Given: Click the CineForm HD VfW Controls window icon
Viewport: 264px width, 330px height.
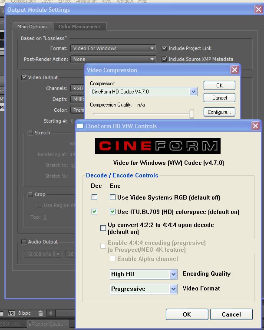Looking at the screenshot, I should tap(80, 126).
